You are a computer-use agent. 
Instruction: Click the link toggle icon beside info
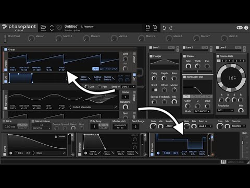point(240,28)
